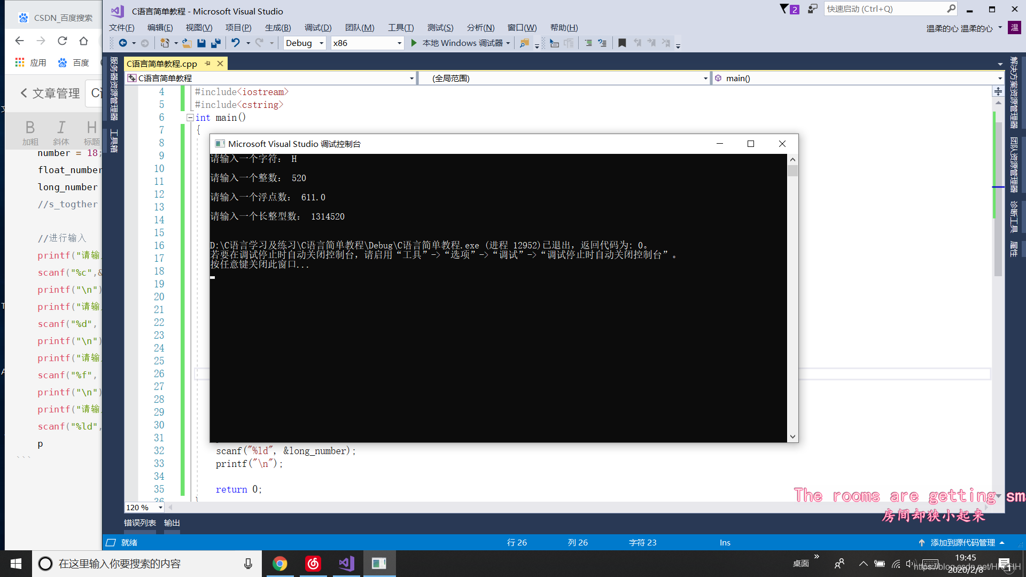Screen dimensions: 1026x577
Task: Click 添加到源代码管理 in status bar
Action: [962, 542]
